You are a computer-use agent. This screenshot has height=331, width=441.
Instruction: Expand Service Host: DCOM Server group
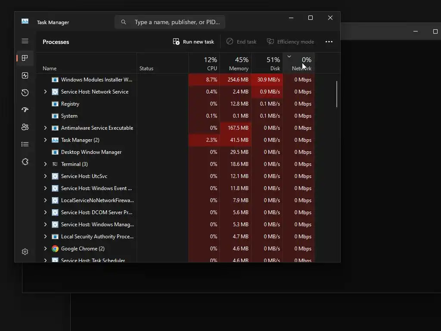pos(45,212)
